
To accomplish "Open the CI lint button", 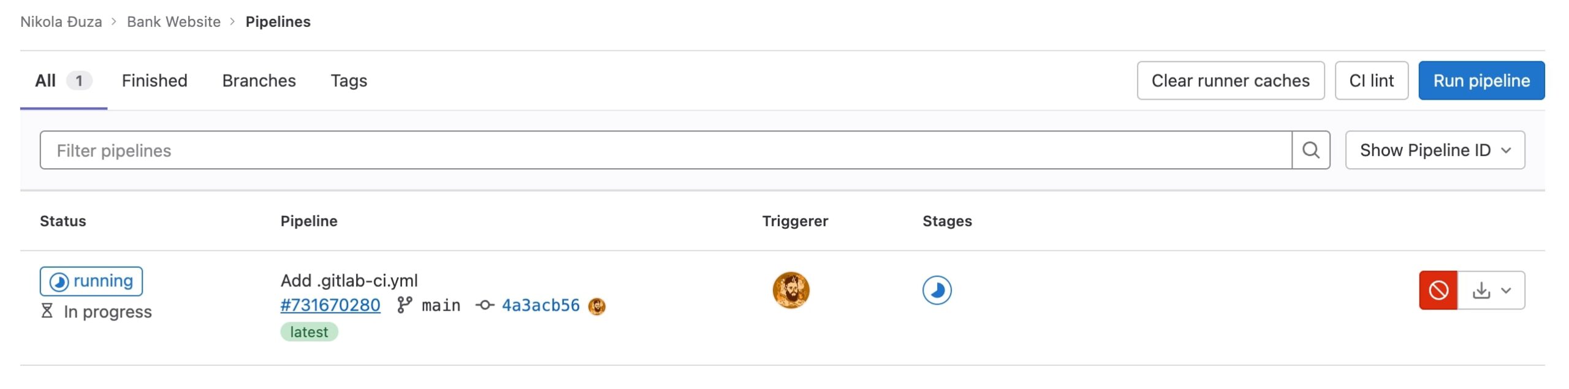I will [x=1371, y=81].
